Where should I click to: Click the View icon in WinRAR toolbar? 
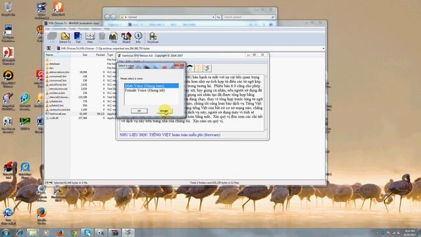point(90,38)
